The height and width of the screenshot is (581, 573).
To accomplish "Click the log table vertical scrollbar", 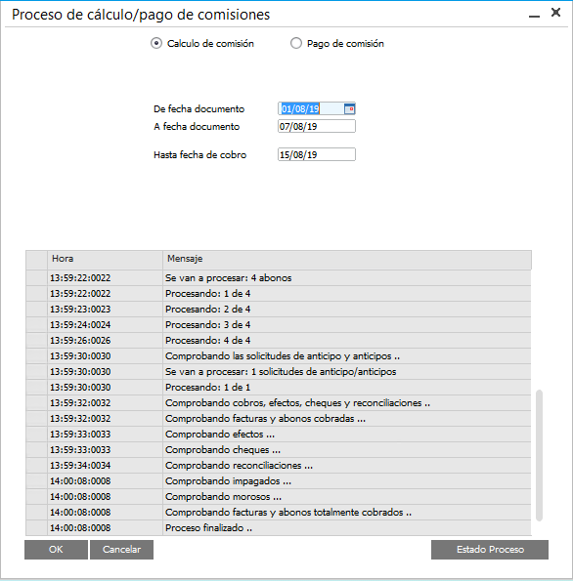I will [x=539, y=455].
